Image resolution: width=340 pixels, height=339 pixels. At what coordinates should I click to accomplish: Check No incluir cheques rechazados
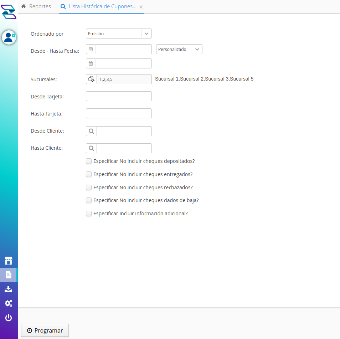89,188
